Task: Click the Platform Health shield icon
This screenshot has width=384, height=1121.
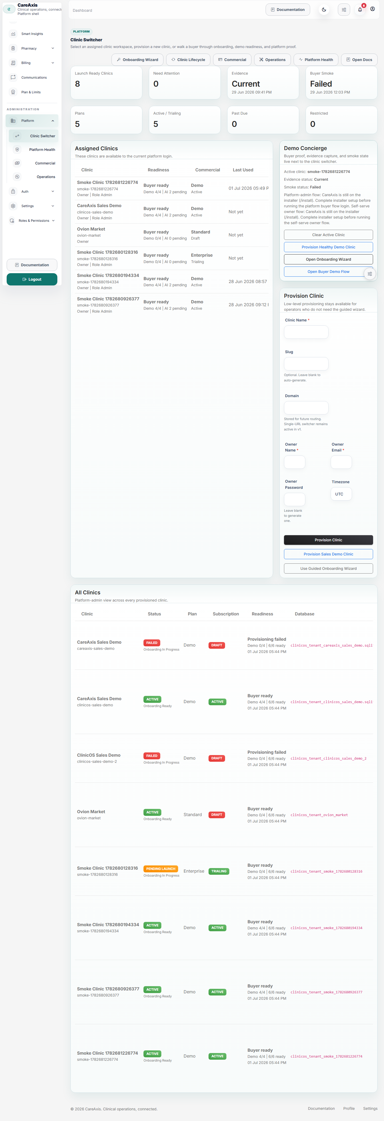Action: tap(17, 150)
